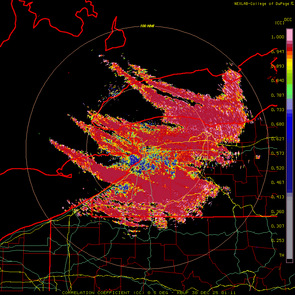Click the 0.573 scale value
Viewport: 295px width, 295px height.
(278, 153)
